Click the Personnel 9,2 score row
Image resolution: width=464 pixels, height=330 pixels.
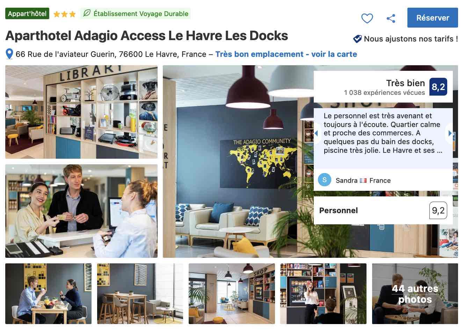click(x=383, y=210)
